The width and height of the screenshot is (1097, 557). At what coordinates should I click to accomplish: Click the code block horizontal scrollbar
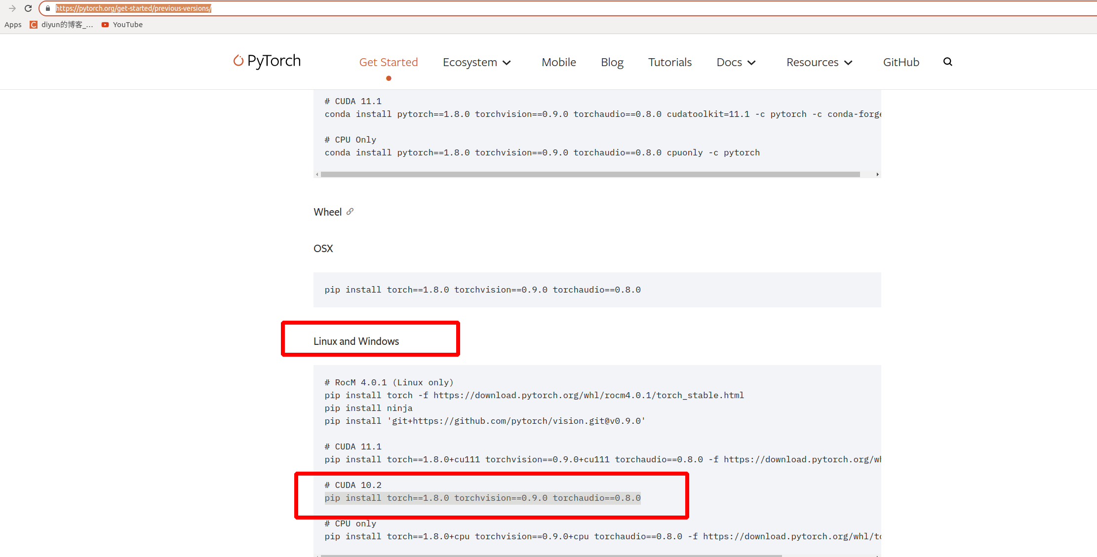click(590, 174)
